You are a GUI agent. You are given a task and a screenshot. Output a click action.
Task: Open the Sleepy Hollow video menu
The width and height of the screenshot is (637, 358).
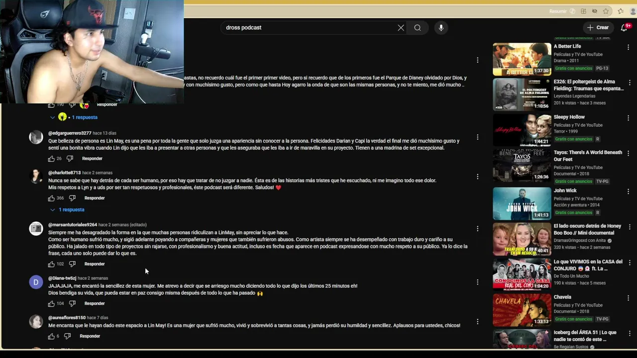pyautogui.click(x=629, y=118)
